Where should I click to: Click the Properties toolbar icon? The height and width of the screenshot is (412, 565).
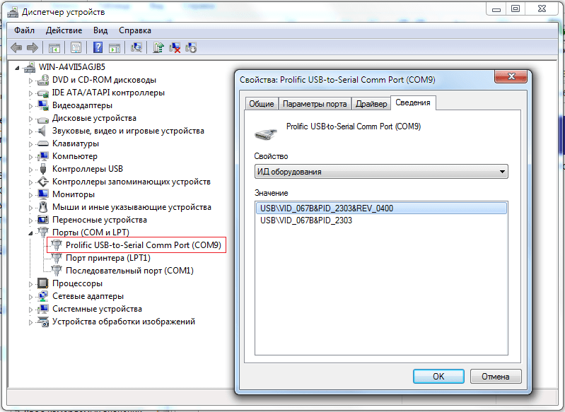click(x=76, y=47)
